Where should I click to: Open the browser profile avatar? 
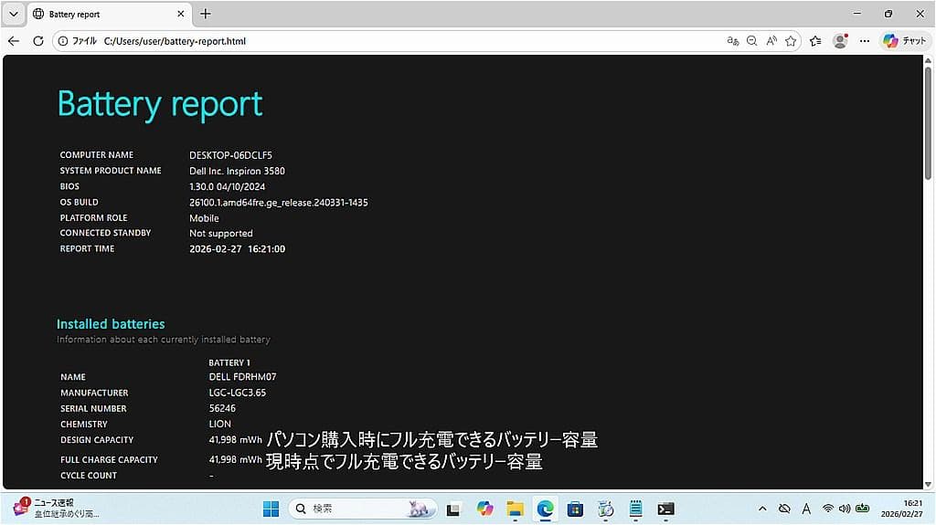840,41
